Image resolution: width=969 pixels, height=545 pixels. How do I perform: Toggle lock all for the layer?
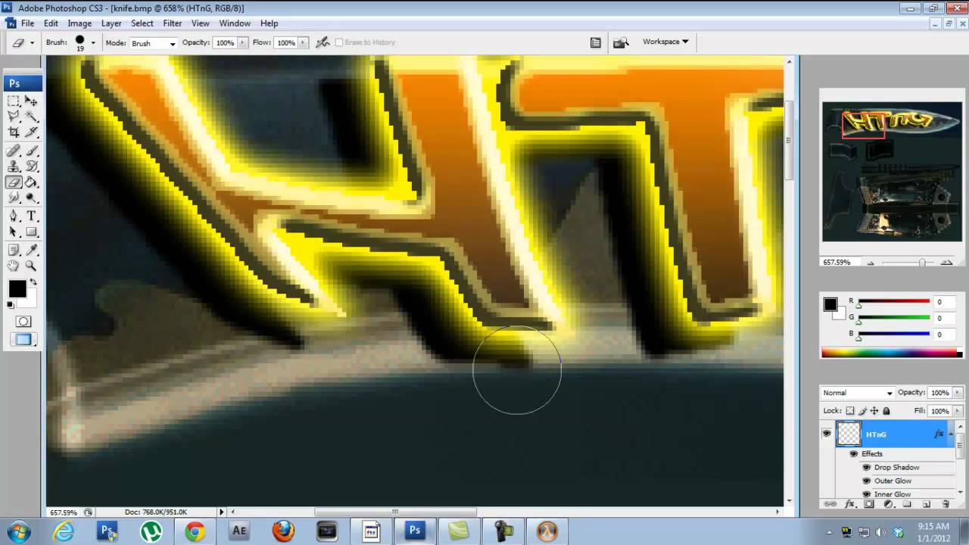[x=886, y=411]
